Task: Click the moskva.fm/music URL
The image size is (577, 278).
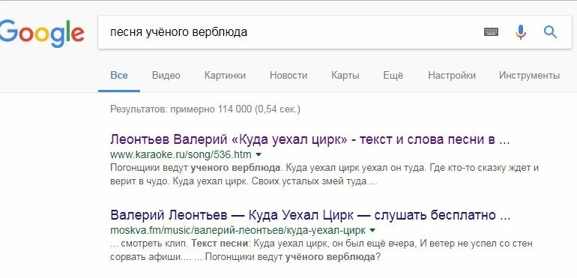Action: tap(238, 231)
